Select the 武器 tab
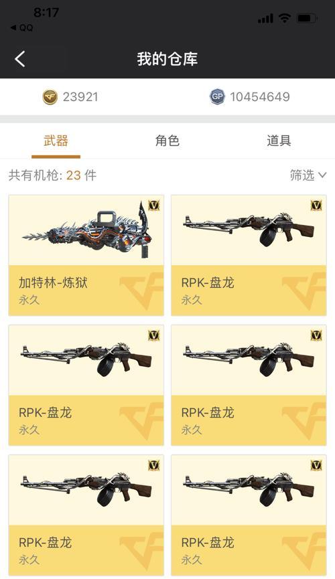Viewport: 335px width, 579px height. [56, 141]
